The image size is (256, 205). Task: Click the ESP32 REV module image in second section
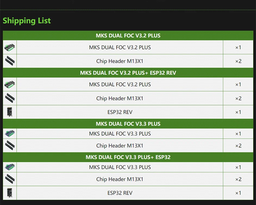10,112
